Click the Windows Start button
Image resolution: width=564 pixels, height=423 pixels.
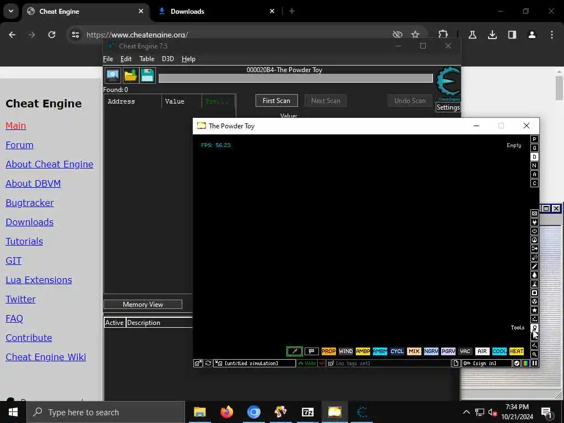tap(13, 412)
